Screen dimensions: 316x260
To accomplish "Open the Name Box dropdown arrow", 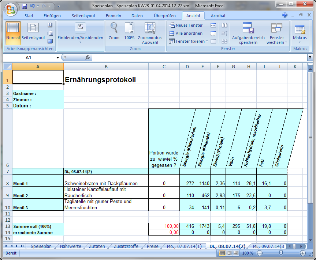I will (57, 58).
